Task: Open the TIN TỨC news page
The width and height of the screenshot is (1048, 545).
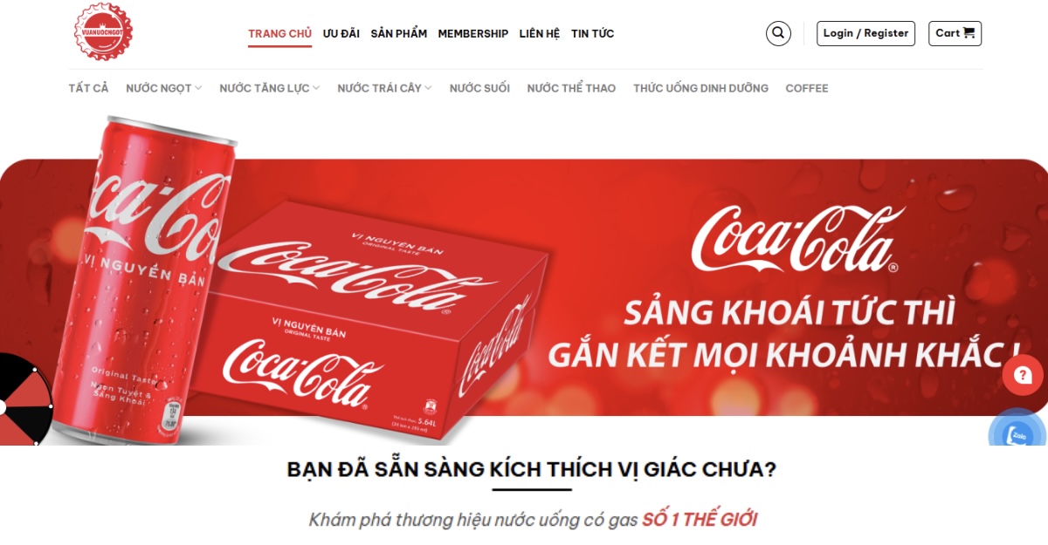Action: (593, 33)
